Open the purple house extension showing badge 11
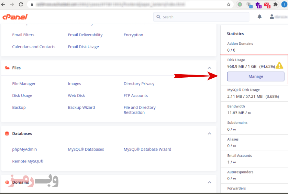The height and width of the screenshot is (194, 288). (258, 5)
